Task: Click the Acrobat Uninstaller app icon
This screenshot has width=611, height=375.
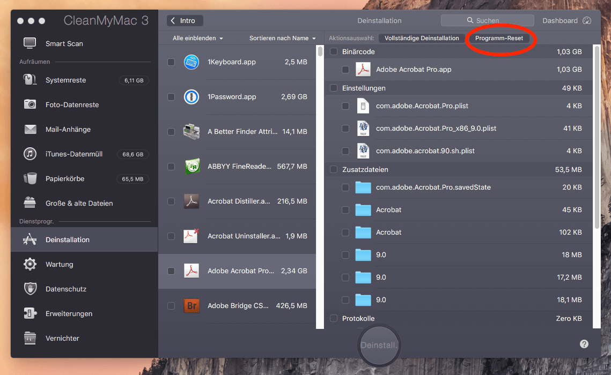Action: 192,236
